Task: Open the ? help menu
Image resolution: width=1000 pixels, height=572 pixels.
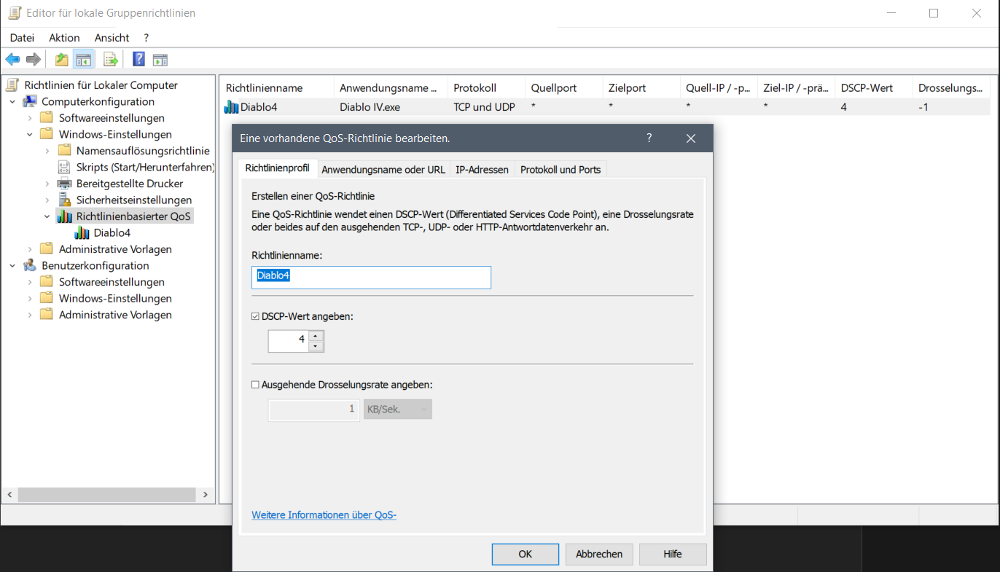Action: [146, 37]
